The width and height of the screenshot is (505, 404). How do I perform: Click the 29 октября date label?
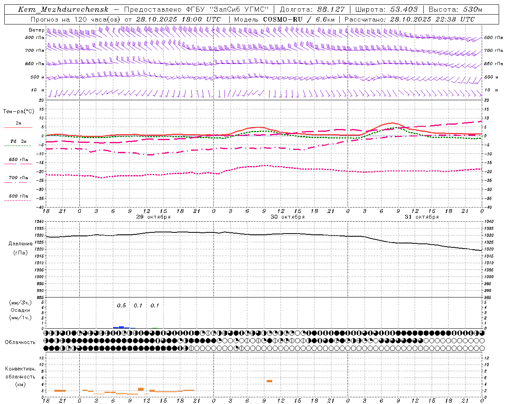pyautogui.click(x=153, y=217)
